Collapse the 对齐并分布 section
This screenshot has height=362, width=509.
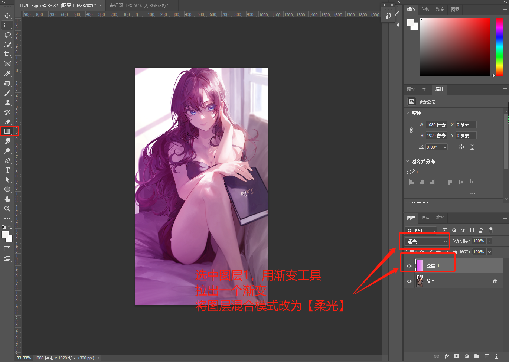(408, 161)
